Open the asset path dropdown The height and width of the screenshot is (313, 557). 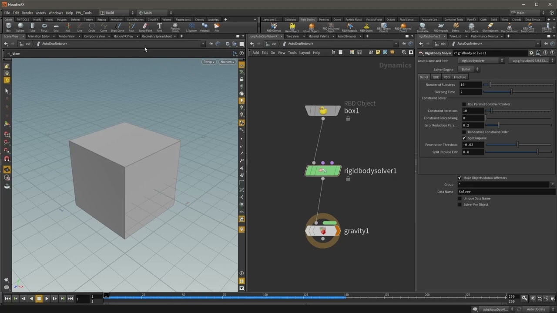(x=531, y=61)
